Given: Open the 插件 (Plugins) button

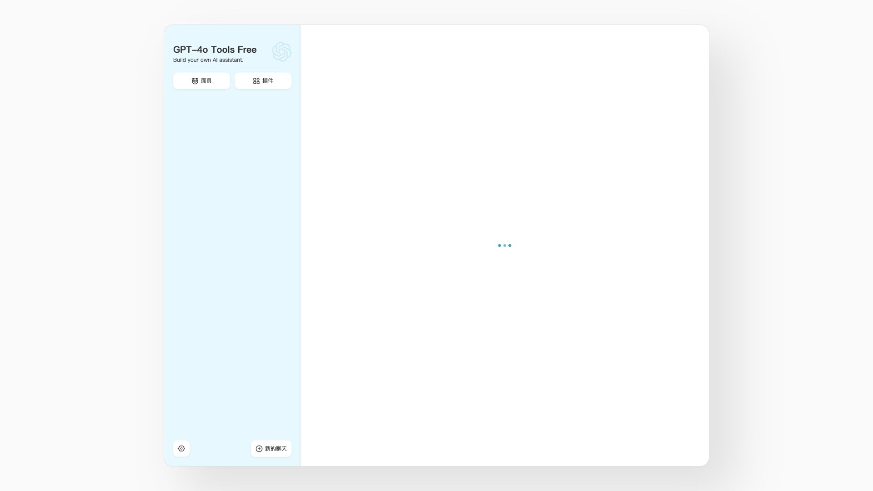Looking at the screenshot, I should (x=263, y=81).
